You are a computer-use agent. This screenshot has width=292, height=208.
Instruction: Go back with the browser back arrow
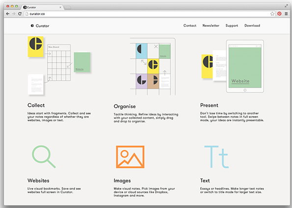(8, 14)
